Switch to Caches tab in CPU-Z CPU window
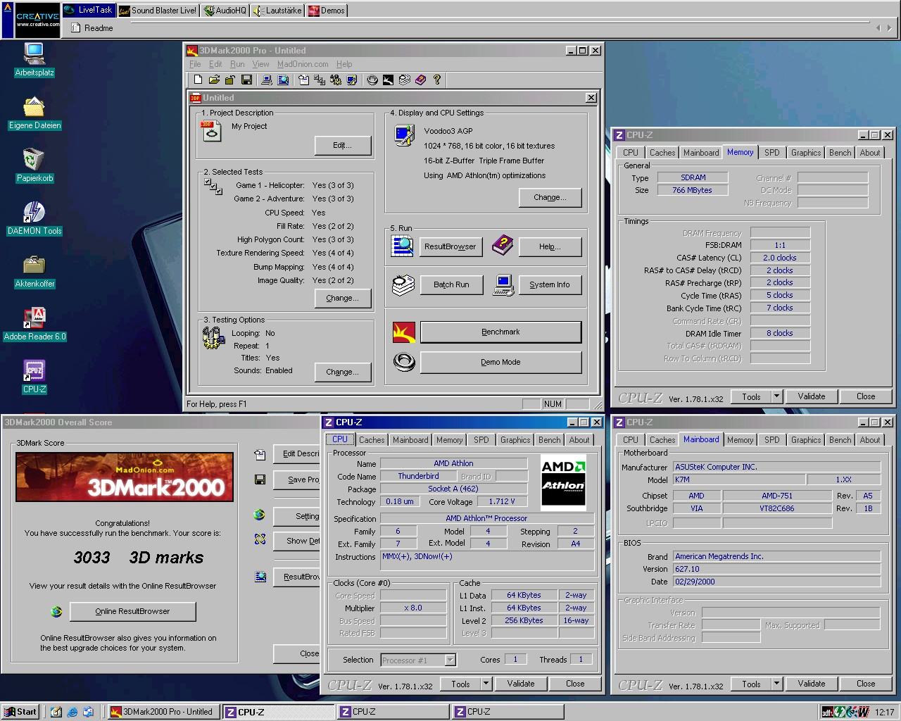 pos(372,440)
